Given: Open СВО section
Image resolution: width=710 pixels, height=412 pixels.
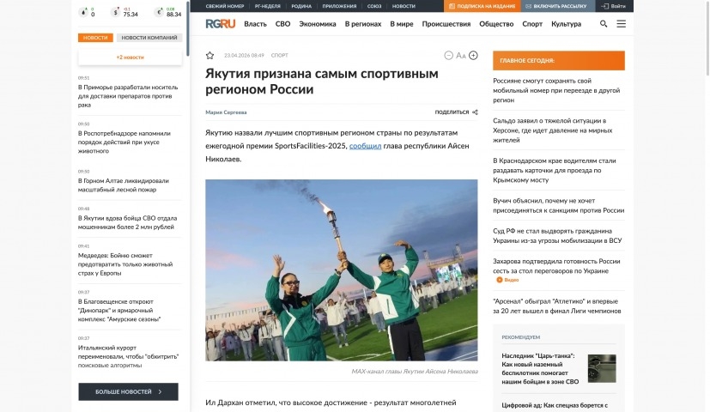Looking at the screenshot, I should (x=283, y=24).
